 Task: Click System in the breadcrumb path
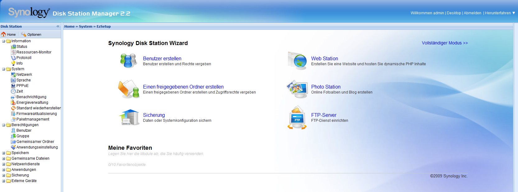click(x=86, y=26)
